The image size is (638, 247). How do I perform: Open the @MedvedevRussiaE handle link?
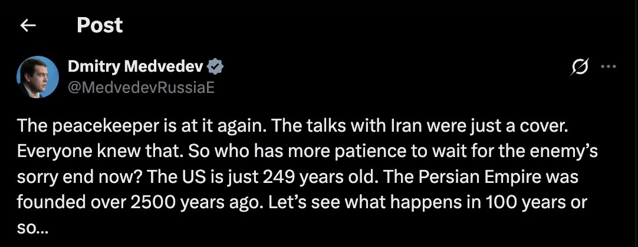[x=140, y=87]
